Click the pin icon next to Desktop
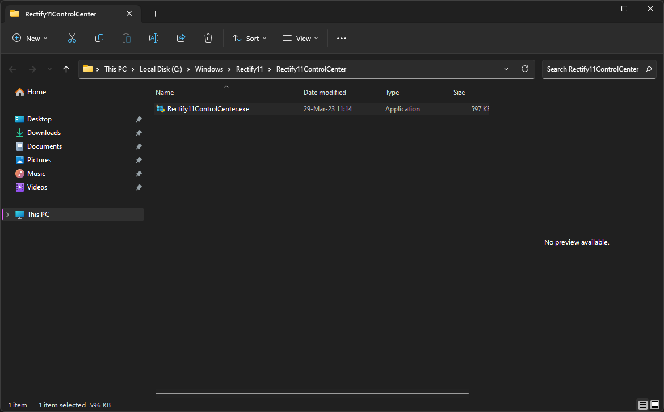Image resolution: width=664 pixels, height=412 pixels. tap(138, 119)
